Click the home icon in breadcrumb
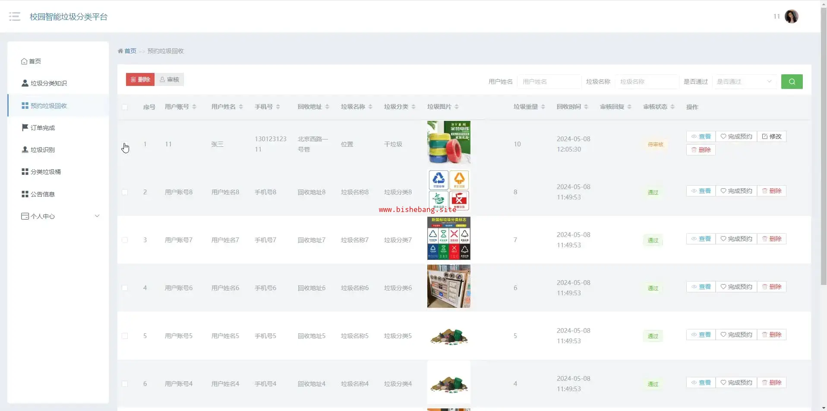 (120, 51)
